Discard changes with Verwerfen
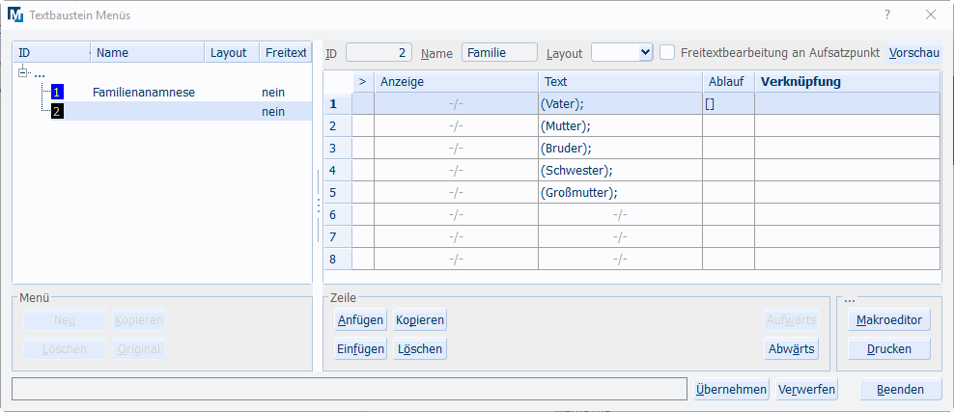The width and height of the screenshot is (954, 412). tap(806, 390)
